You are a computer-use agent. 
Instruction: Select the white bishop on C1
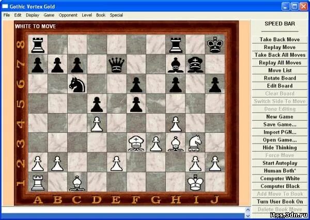click(x=77, y=183)
